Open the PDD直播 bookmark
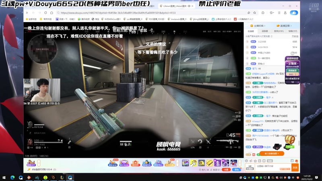The width and height of the screenshot is (322, 181). pyautogui.click(x=155, y=19)
